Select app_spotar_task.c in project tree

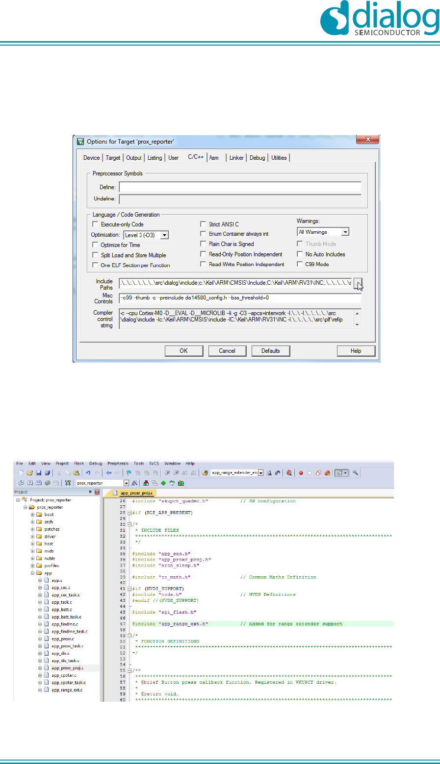[69, 683]
